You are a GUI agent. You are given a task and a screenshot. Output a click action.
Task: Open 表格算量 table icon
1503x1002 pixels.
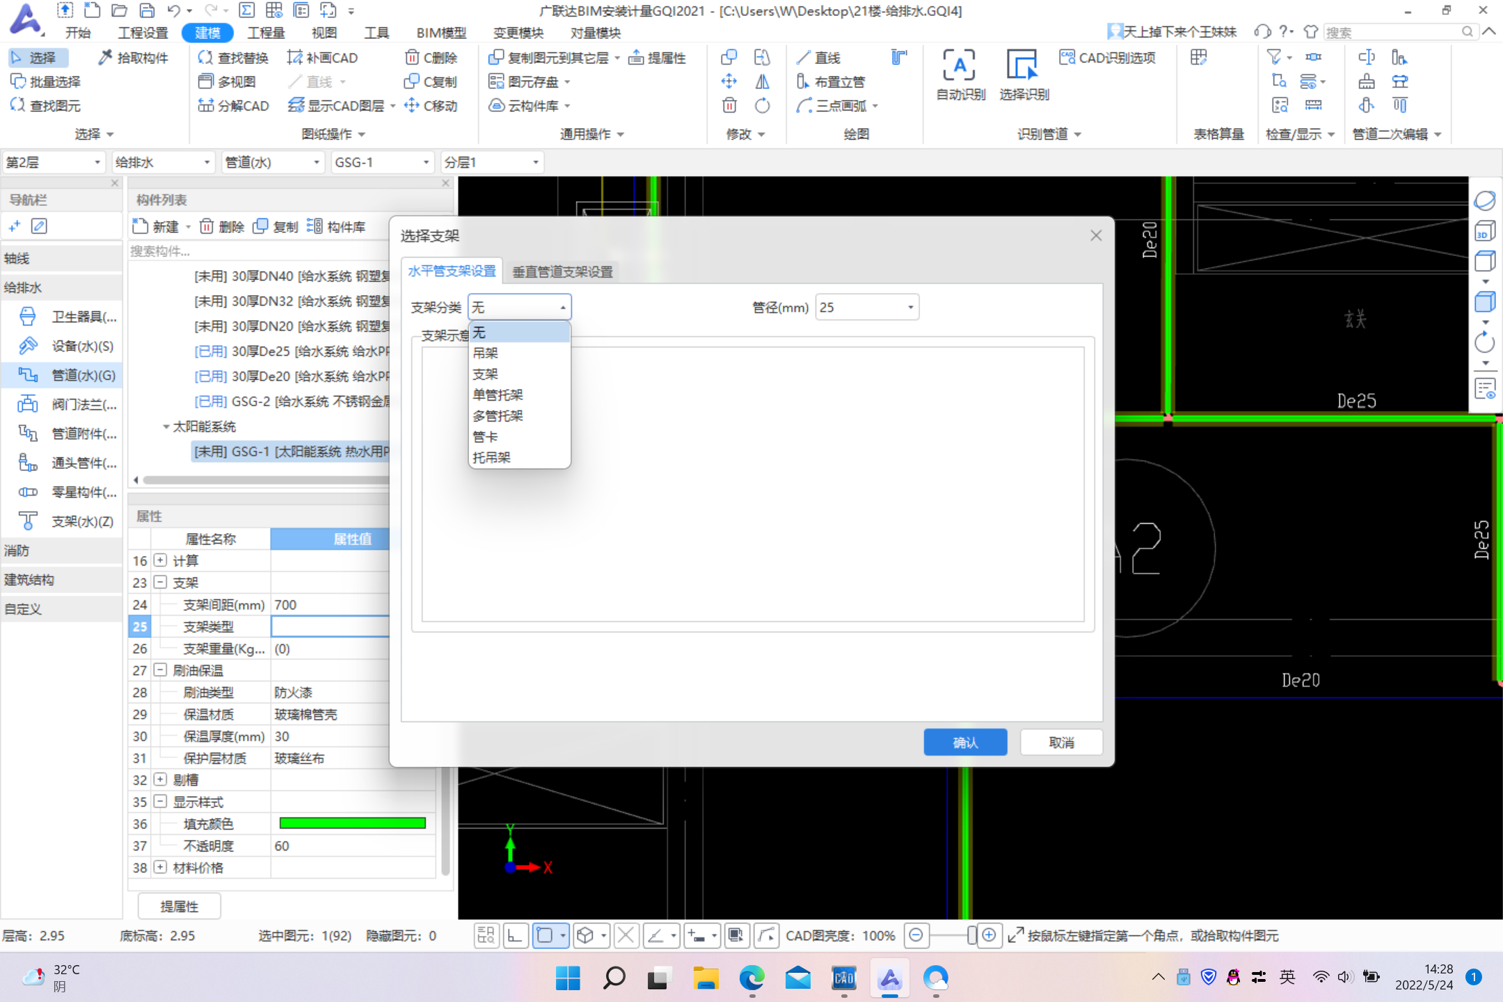[x=1198, y=58]
